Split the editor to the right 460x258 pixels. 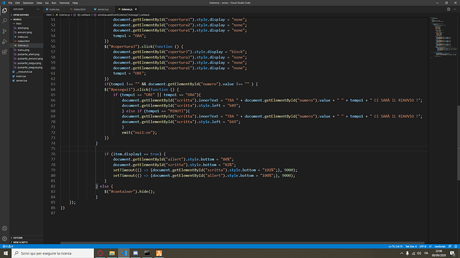(449, 9)
